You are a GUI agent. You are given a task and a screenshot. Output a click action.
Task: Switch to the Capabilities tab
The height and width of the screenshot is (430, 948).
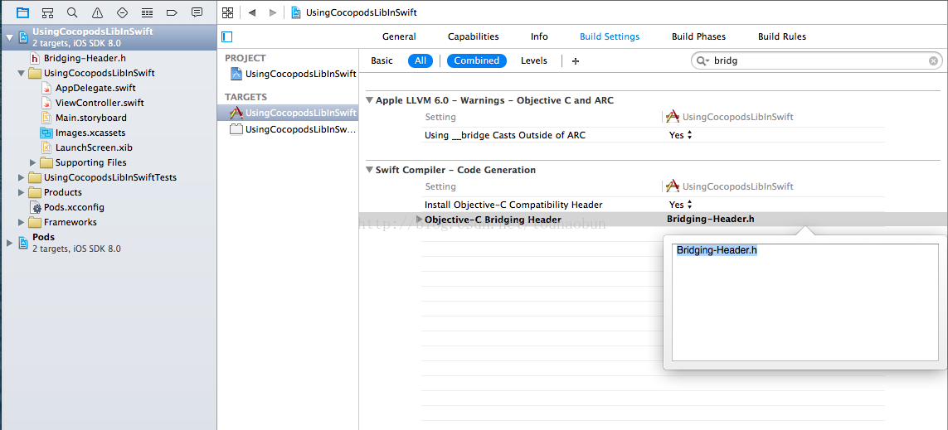click(474, 36)
